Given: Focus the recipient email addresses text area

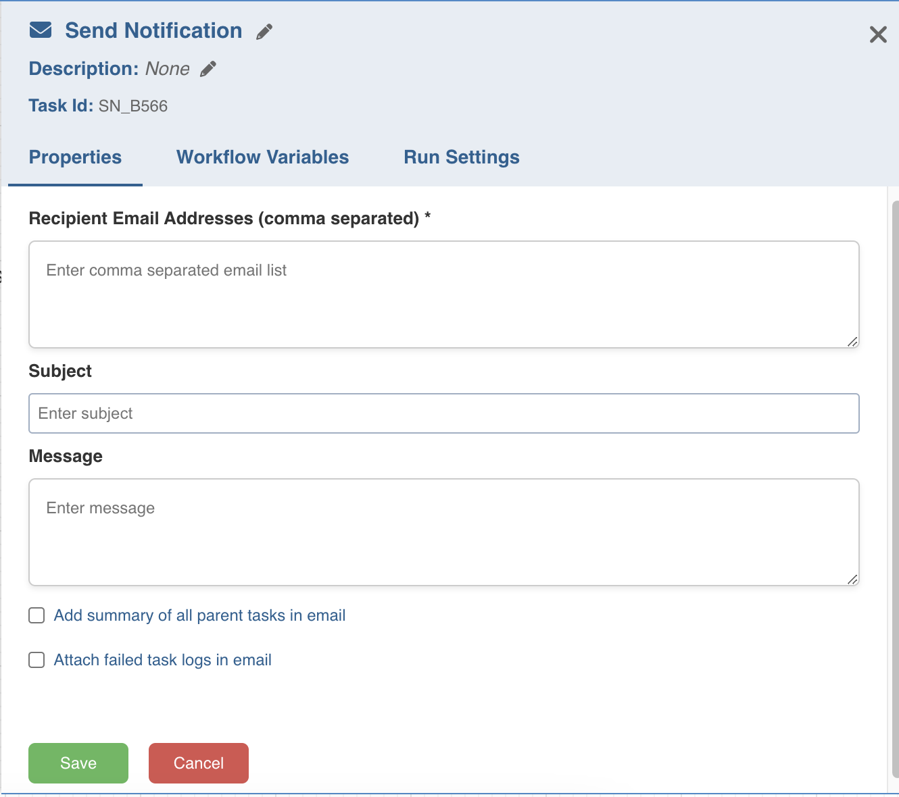Looking at the screenshot, I should (444, 294).
